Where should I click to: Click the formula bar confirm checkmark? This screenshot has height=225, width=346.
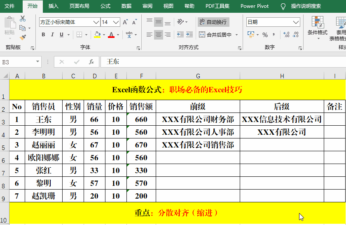pos(77,62)
